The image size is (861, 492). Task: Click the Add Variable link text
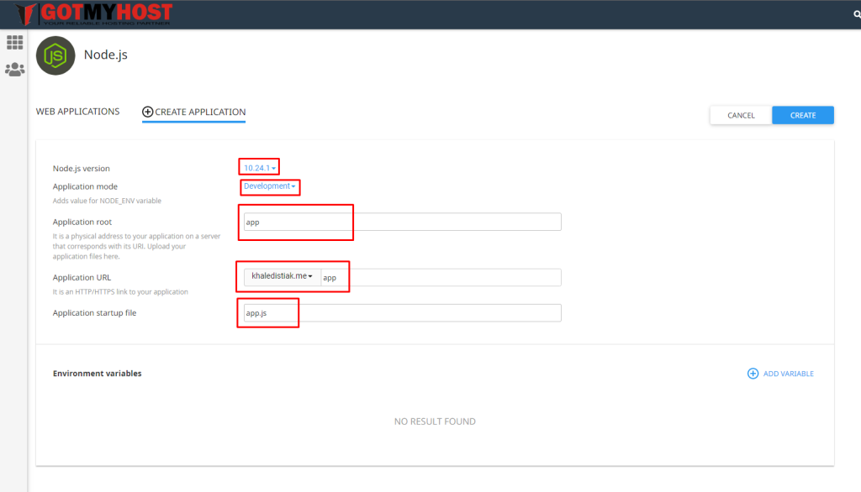[x=788, y=374]
